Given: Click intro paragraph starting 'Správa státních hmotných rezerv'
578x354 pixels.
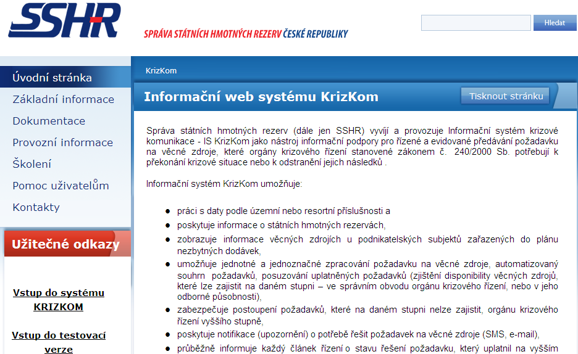Looking at the screenshot, I should click(x=352, y=146).
